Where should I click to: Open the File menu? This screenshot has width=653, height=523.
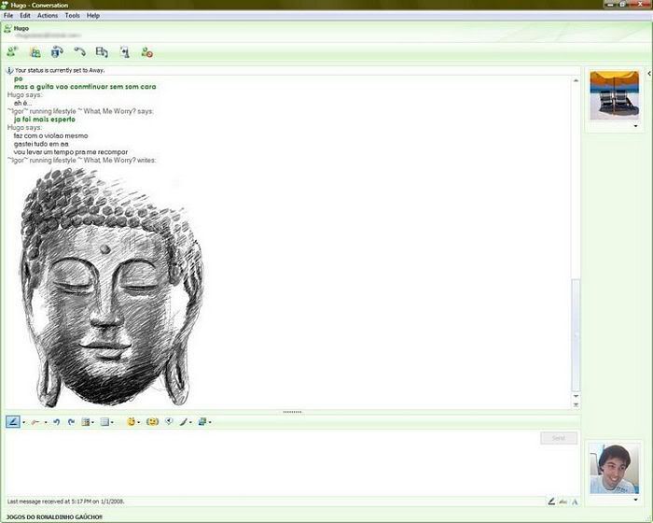[x=8, y=16]
